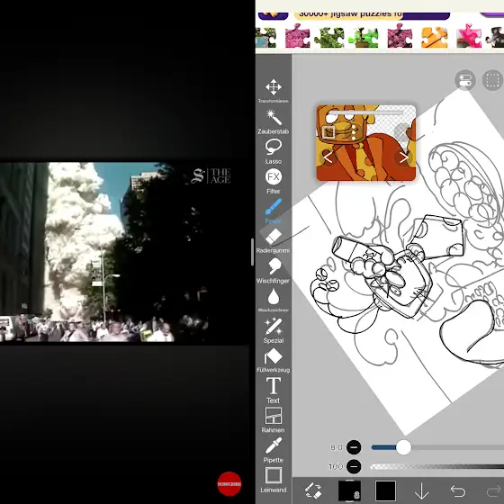Image resolution: width=504 pixels, height=504 pixels.
Task: Tap the downward arrow in the bottom bar
Action: pyautogui.click(x=421, y=491)
